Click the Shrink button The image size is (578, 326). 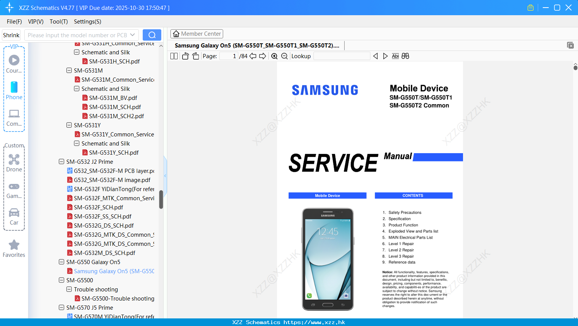[11, 35]
